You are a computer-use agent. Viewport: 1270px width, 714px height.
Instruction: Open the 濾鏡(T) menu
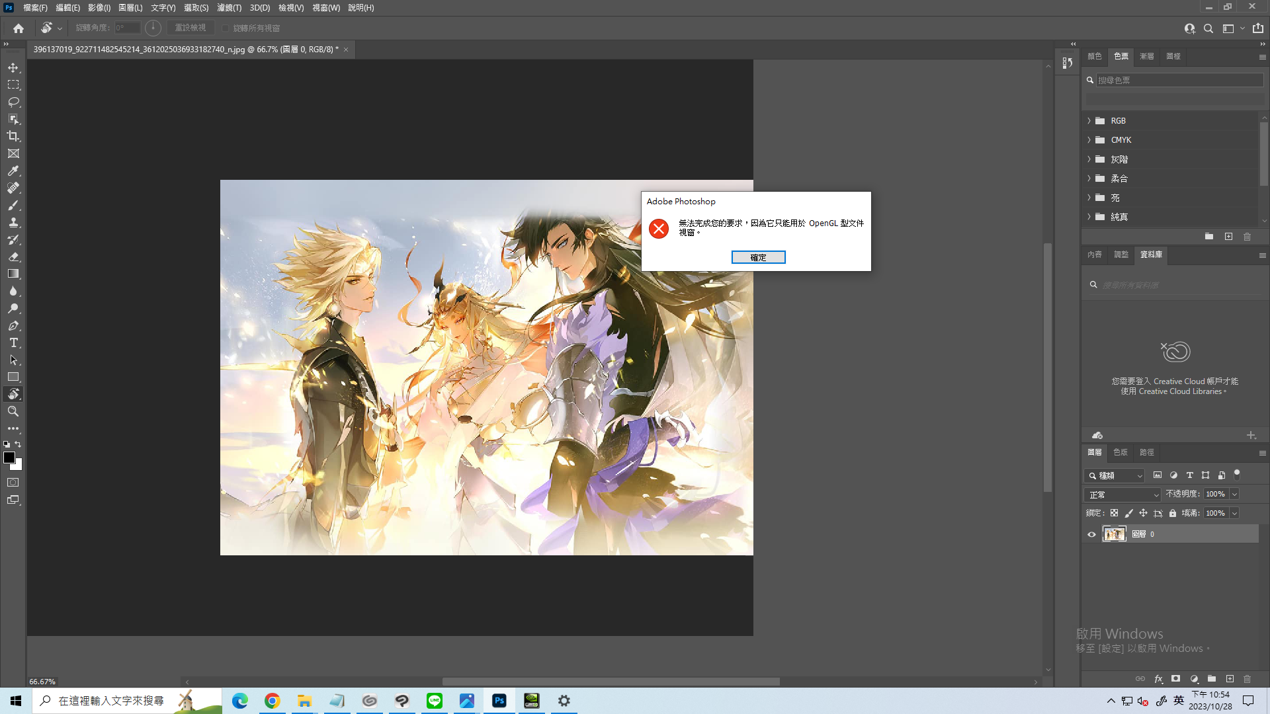pyautogui.click(x=229, y=8)
